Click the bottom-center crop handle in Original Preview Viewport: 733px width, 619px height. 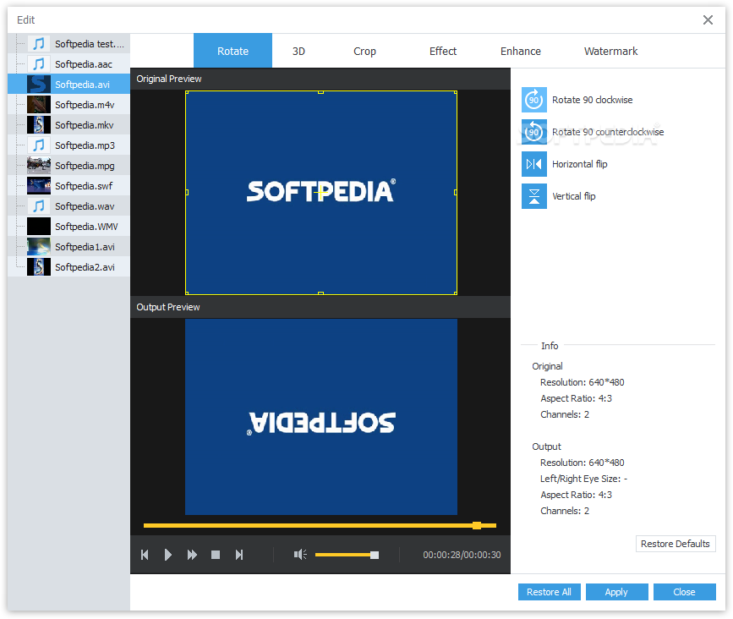pos(320,293)
